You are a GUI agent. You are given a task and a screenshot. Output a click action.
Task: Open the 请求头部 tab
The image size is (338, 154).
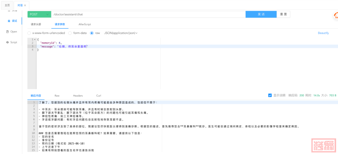36,24
